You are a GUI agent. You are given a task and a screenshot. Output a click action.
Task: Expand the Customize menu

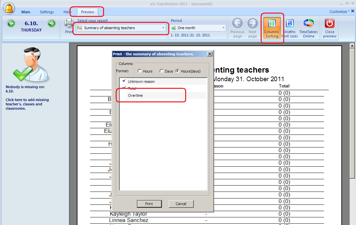339,12
